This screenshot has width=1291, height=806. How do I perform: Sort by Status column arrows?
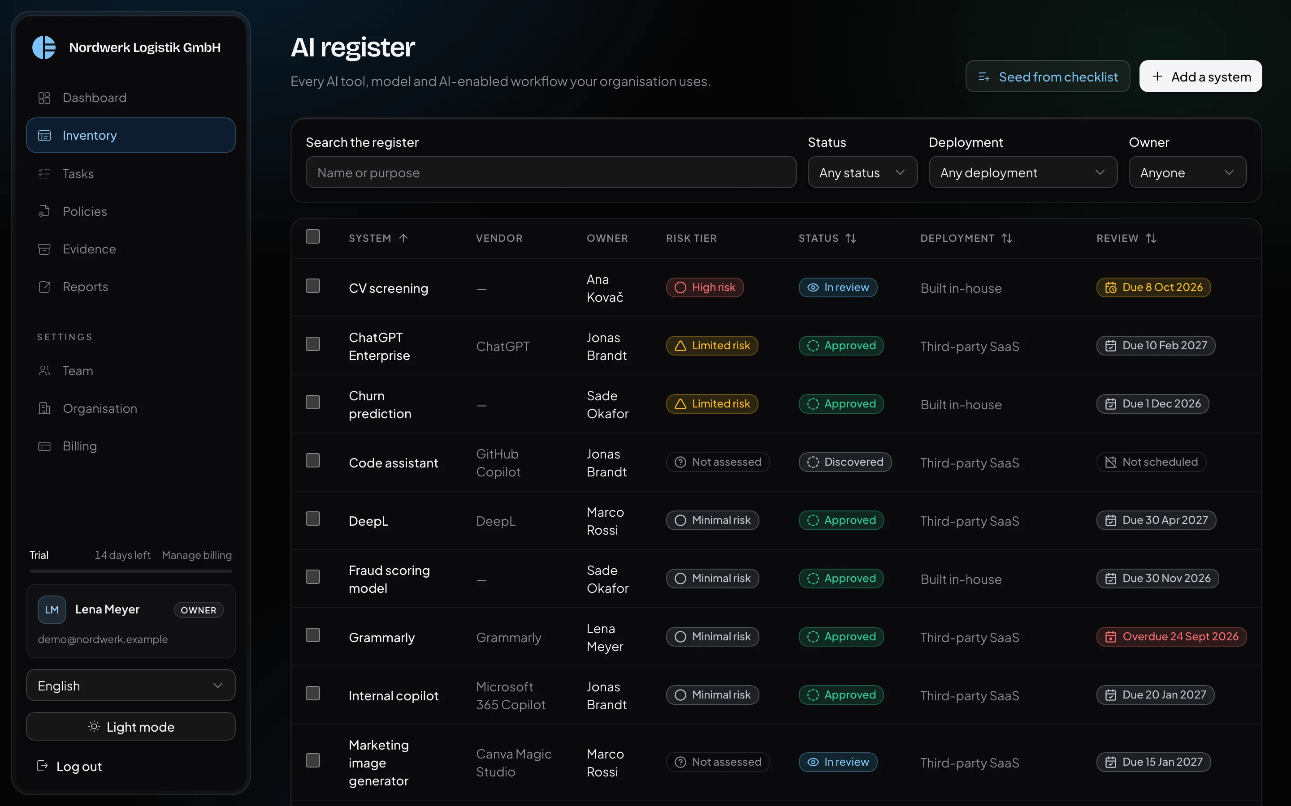coord(851,238)
